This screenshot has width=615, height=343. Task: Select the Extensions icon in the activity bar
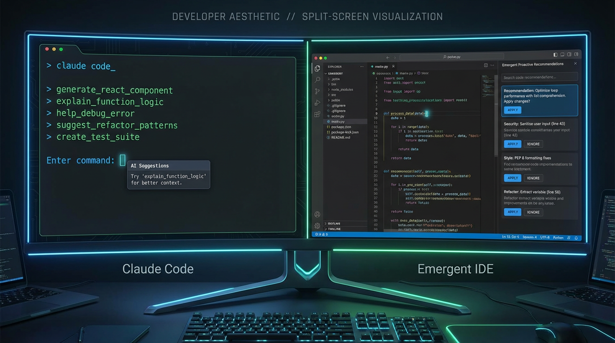(x=317, y=114)
